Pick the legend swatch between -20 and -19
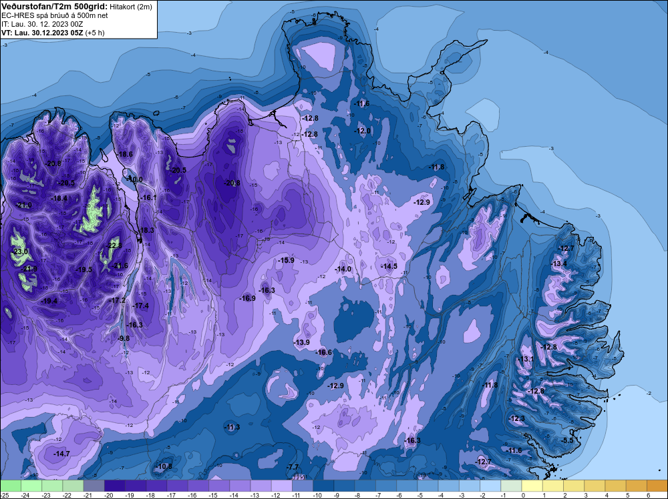Viewport: 668px width, 499px height. (115, 486)
